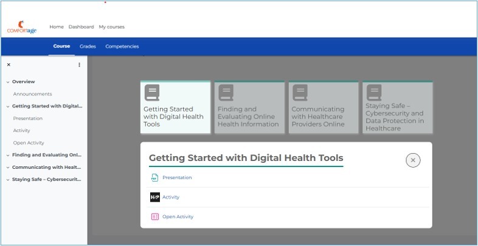Click the pink Open Activity icon

154,216
